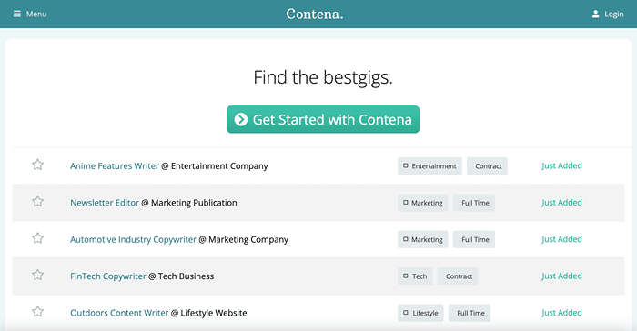Viewport: 637px width, 331px height.
Task: Favorite the Outdoors Content Writer job
Action: [x=38, y=311]
